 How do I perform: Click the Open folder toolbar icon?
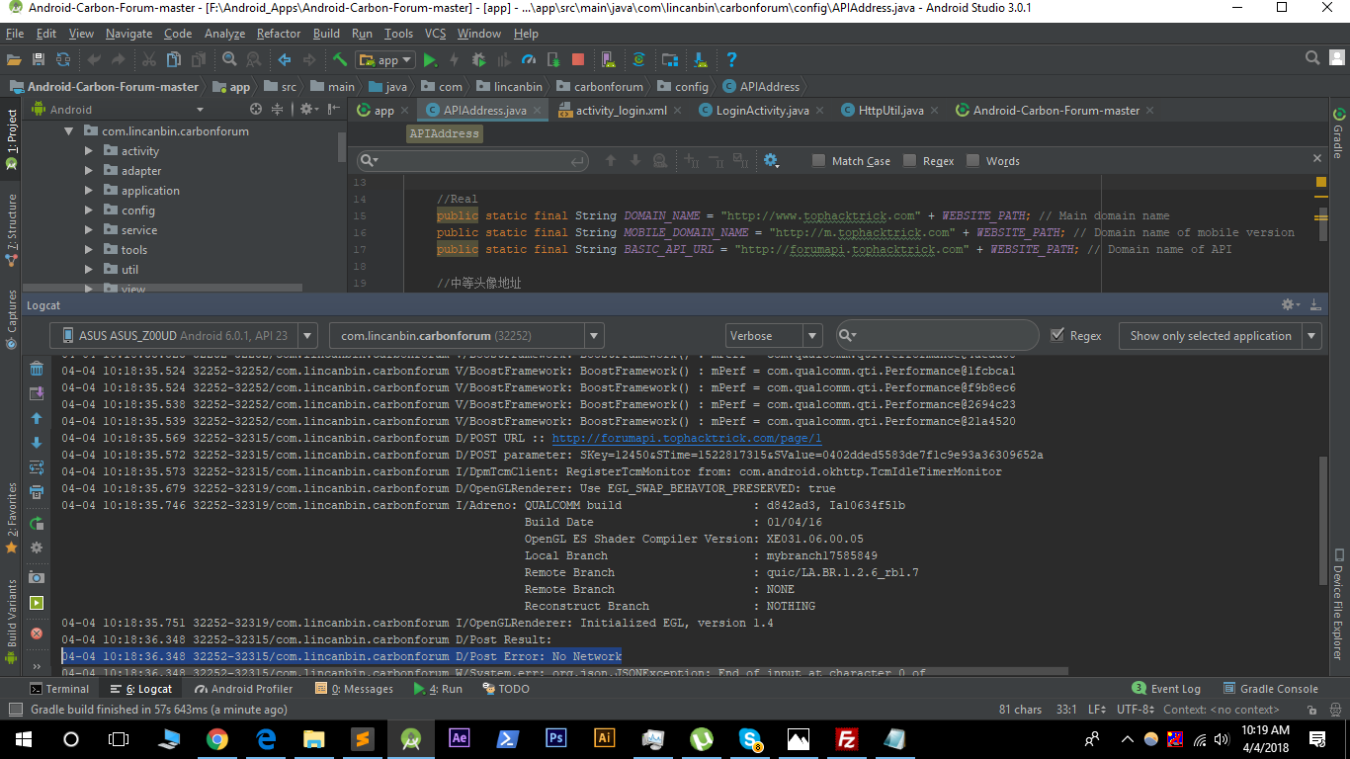(x=14, y=59)
